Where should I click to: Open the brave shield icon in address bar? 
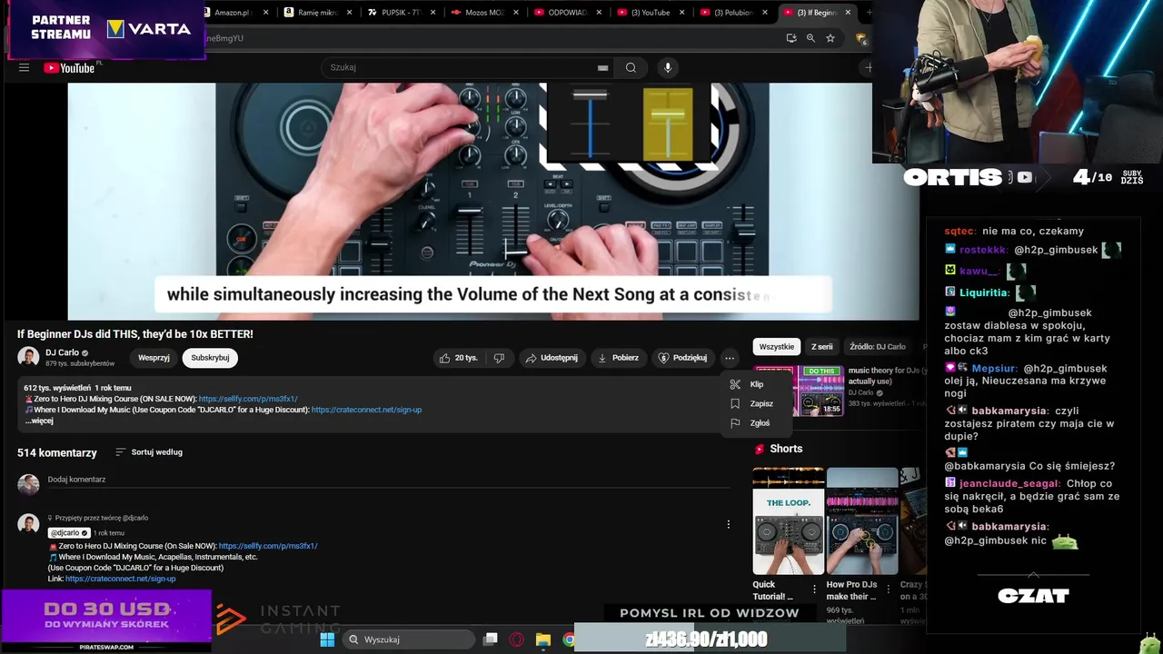(860, 38)
